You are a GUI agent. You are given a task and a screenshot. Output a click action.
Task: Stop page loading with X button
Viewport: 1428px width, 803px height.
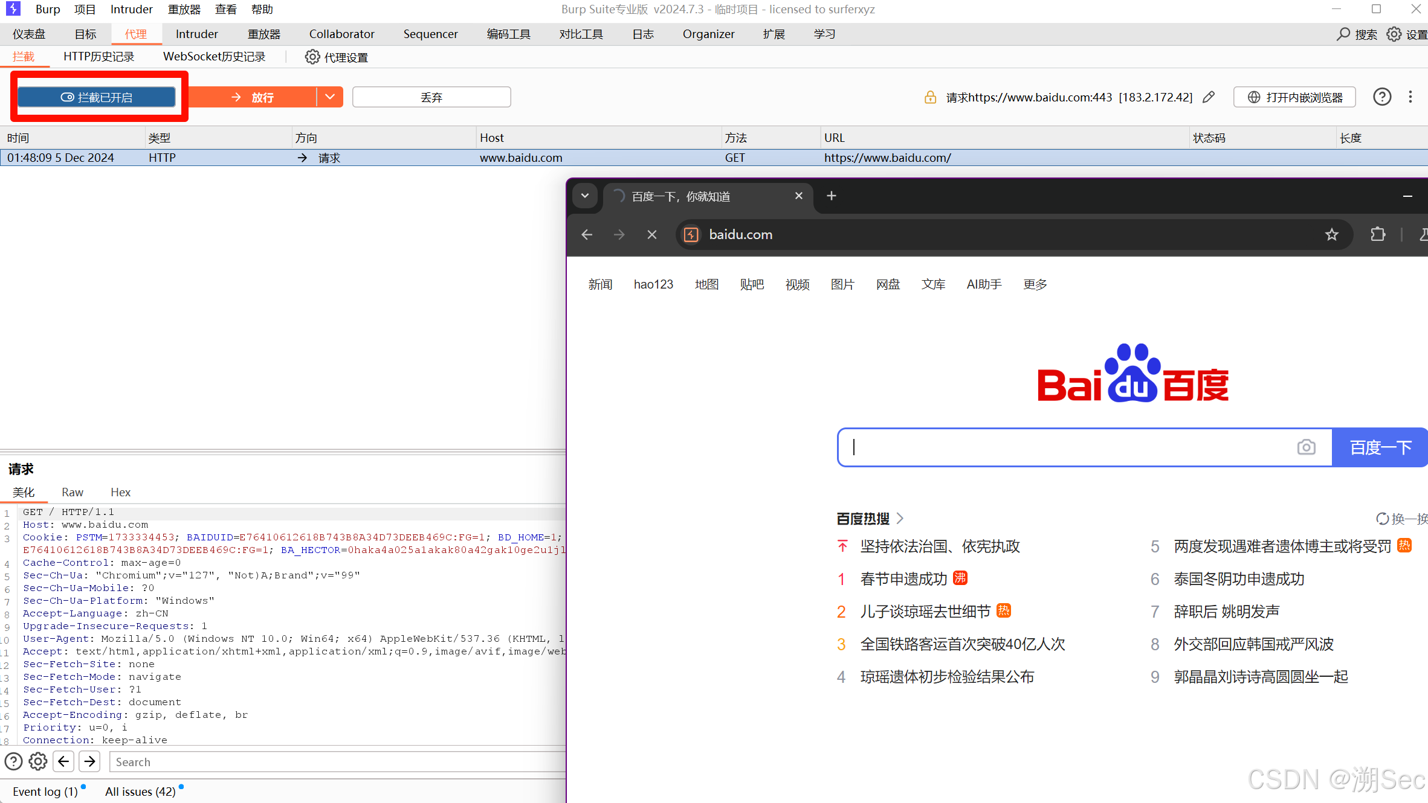[x=652, y=234]
